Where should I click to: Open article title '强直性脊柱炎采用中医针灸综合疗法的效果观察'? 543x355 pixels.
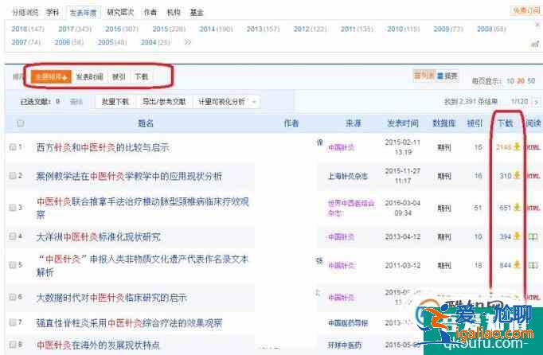pos(129,323)
